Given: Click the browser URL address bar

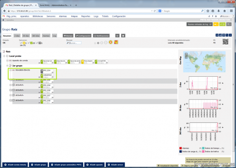Looking at the screenshot, I should (80, 11).
